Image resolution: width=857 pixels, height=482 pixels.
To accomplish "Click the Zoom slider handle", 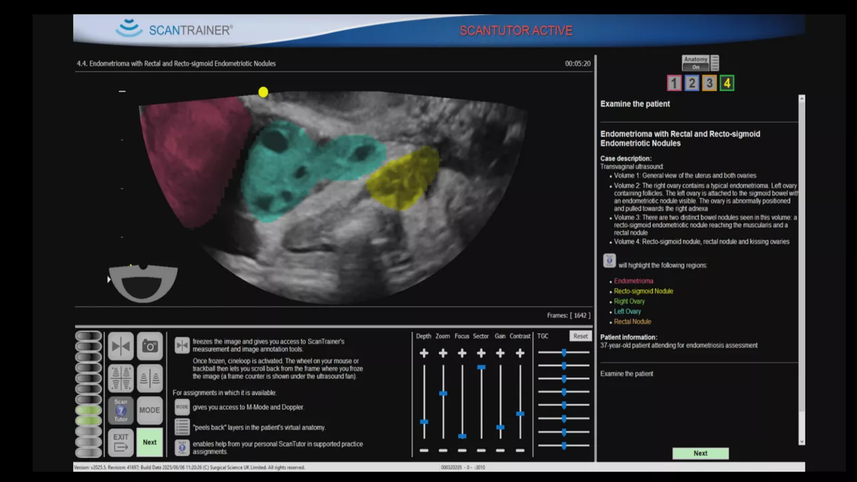I will (443, 393).
